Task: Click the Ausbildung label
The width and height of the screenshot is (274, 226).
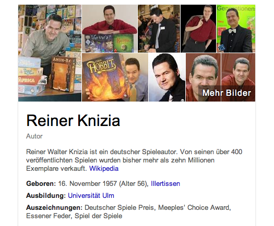Action: point(46,196)
